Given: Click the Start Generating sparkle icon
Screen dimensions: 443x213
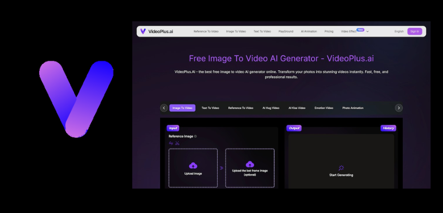Looking at the screenshot, I should tap(341, 168).
